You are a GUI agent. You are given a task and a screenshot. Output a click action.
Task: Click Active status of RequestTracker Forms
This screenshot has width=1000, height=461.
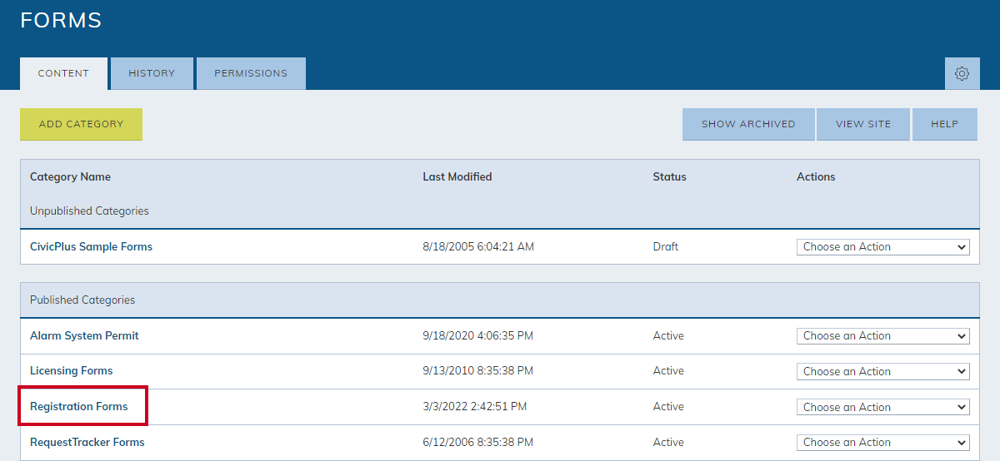[x=668, y=442]
